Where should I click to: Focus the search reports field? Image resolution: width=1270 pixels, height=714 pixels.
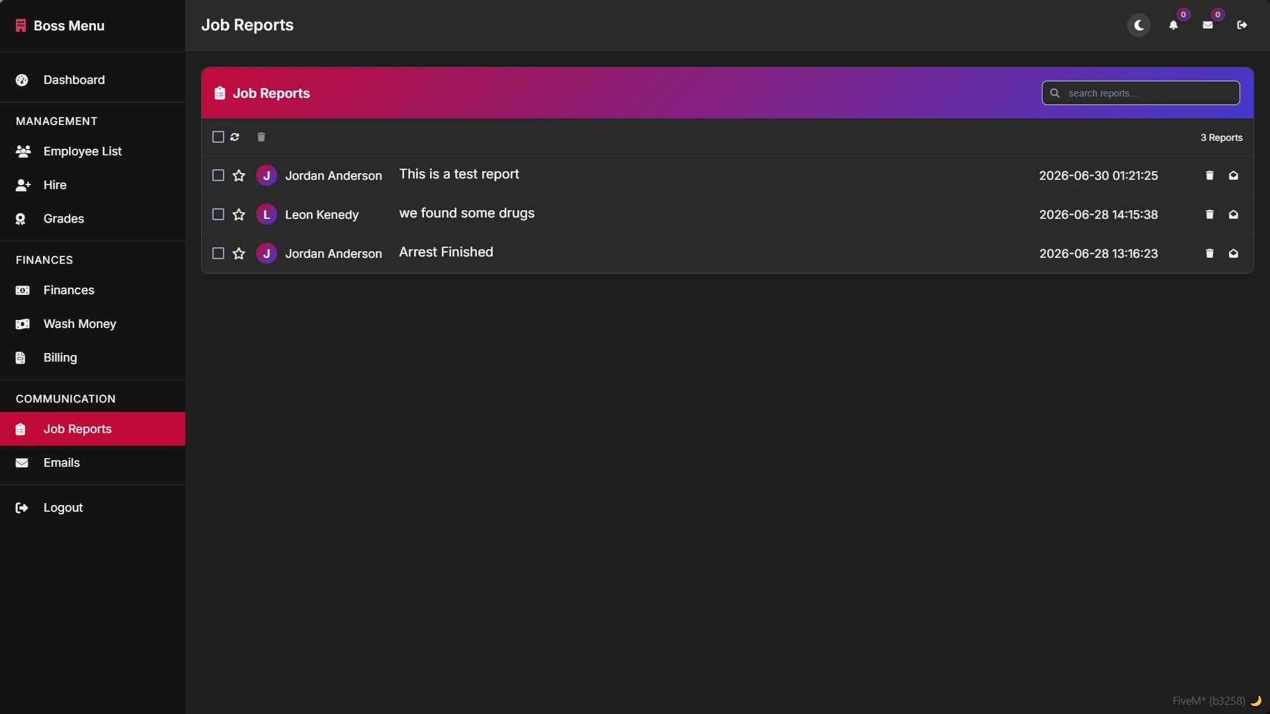click(1140, 93)
